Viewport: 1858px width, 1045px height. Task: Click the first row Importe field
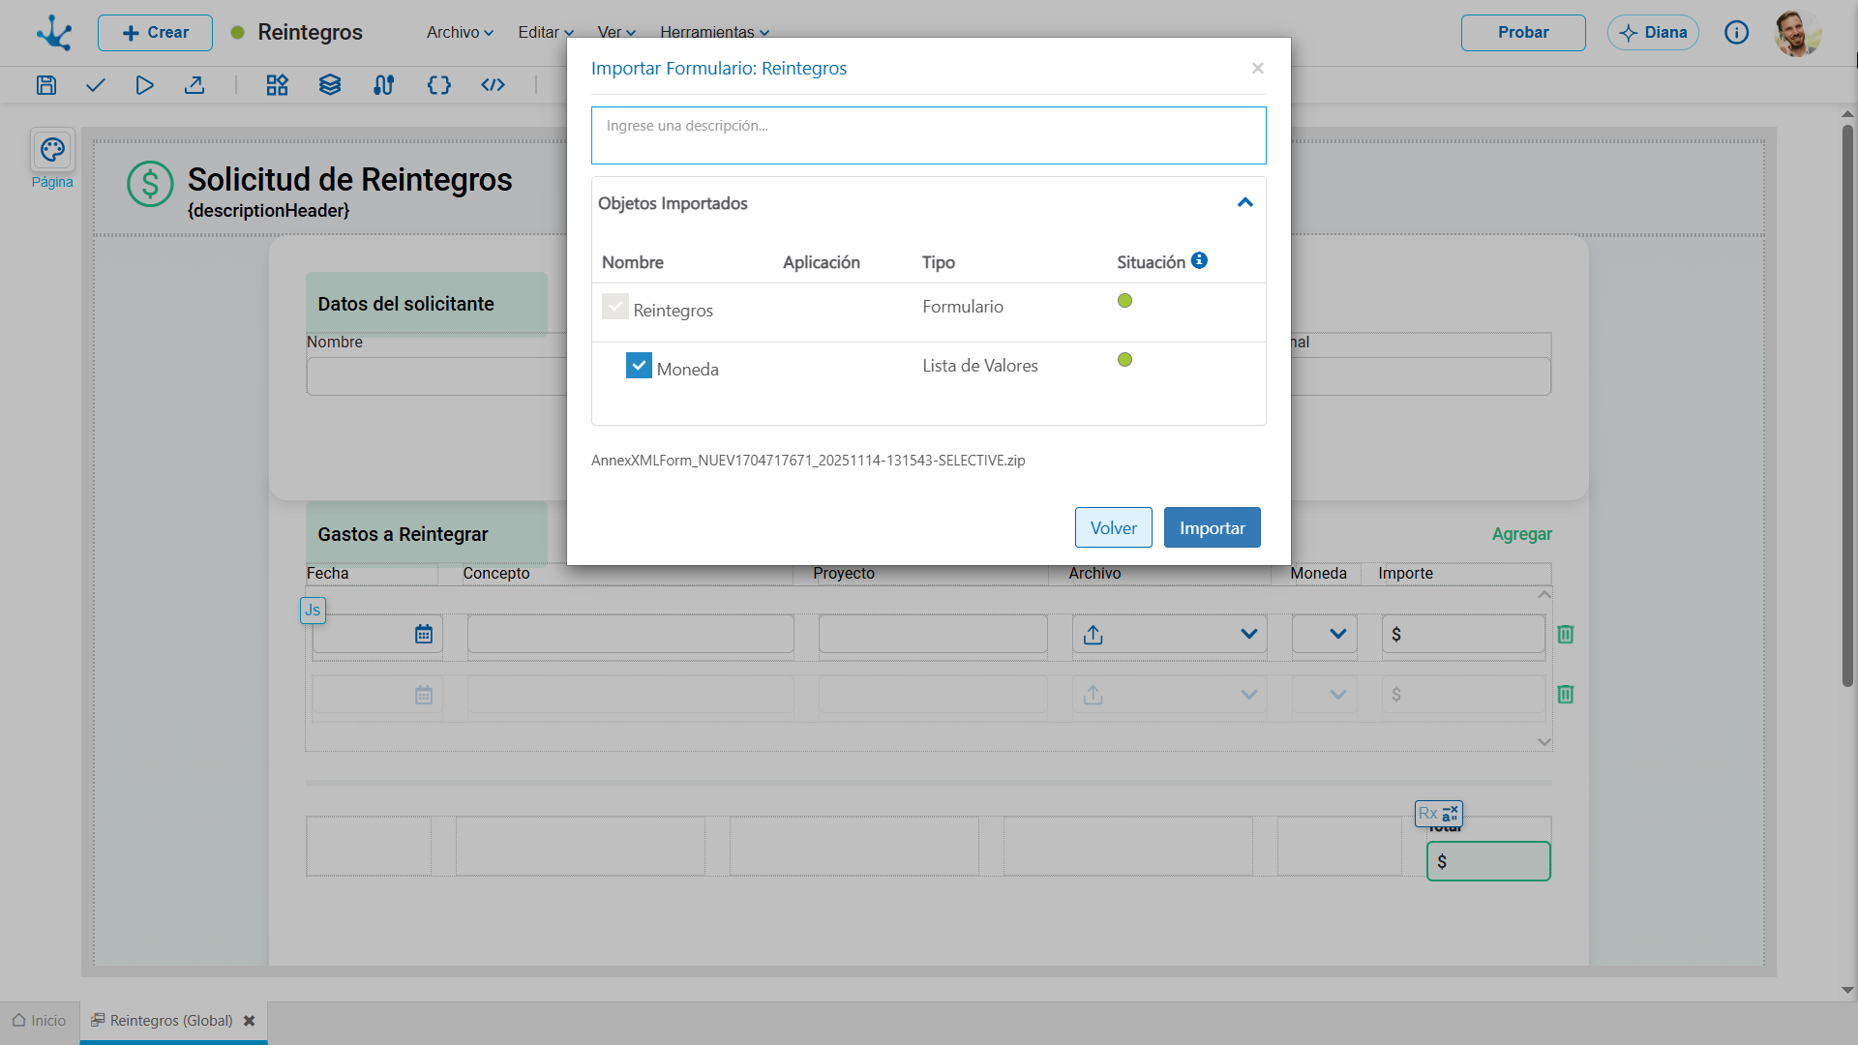pos(1463,634)
